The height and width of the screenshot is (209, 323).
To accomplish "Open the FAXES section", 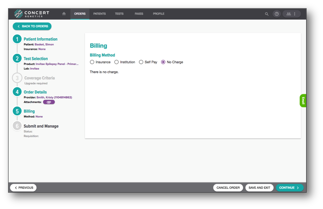I will tap(139, 14).
